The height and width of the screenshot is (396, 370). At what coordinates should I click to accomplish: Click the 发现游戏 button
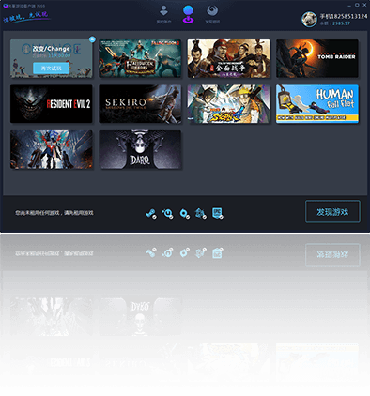[x=332, y=212]
